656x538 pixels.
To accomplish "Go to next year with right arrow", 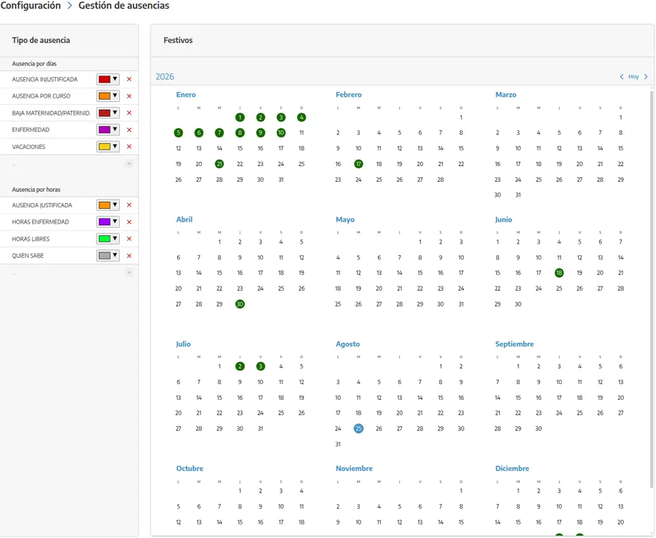I will pyautogui.click(x=646, y=76).
